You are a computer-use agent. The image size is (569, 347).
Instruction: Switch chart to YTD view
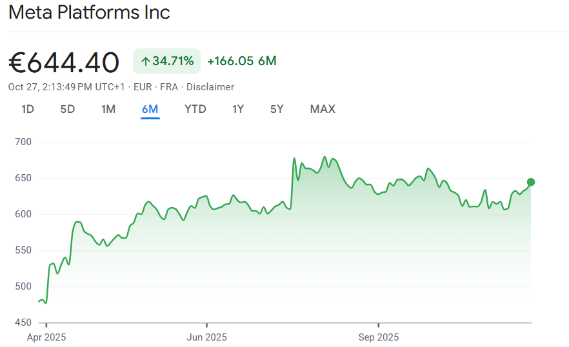(195, 109)
